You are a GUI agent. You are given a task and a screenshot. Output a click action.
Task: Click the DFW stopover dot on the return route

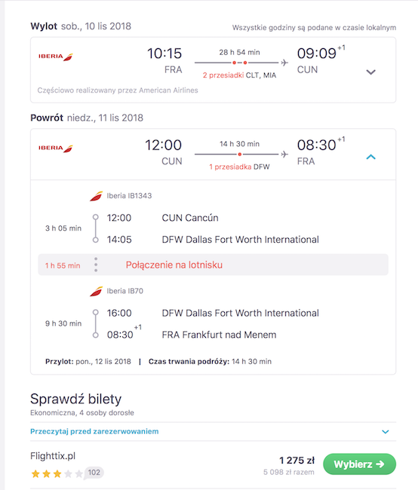pyautogui.click(x=240, y=155)
